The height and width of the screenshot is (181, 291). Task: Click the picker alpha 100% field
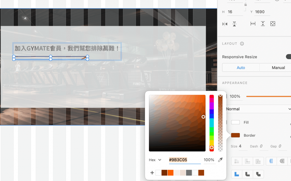pos(209,160)
